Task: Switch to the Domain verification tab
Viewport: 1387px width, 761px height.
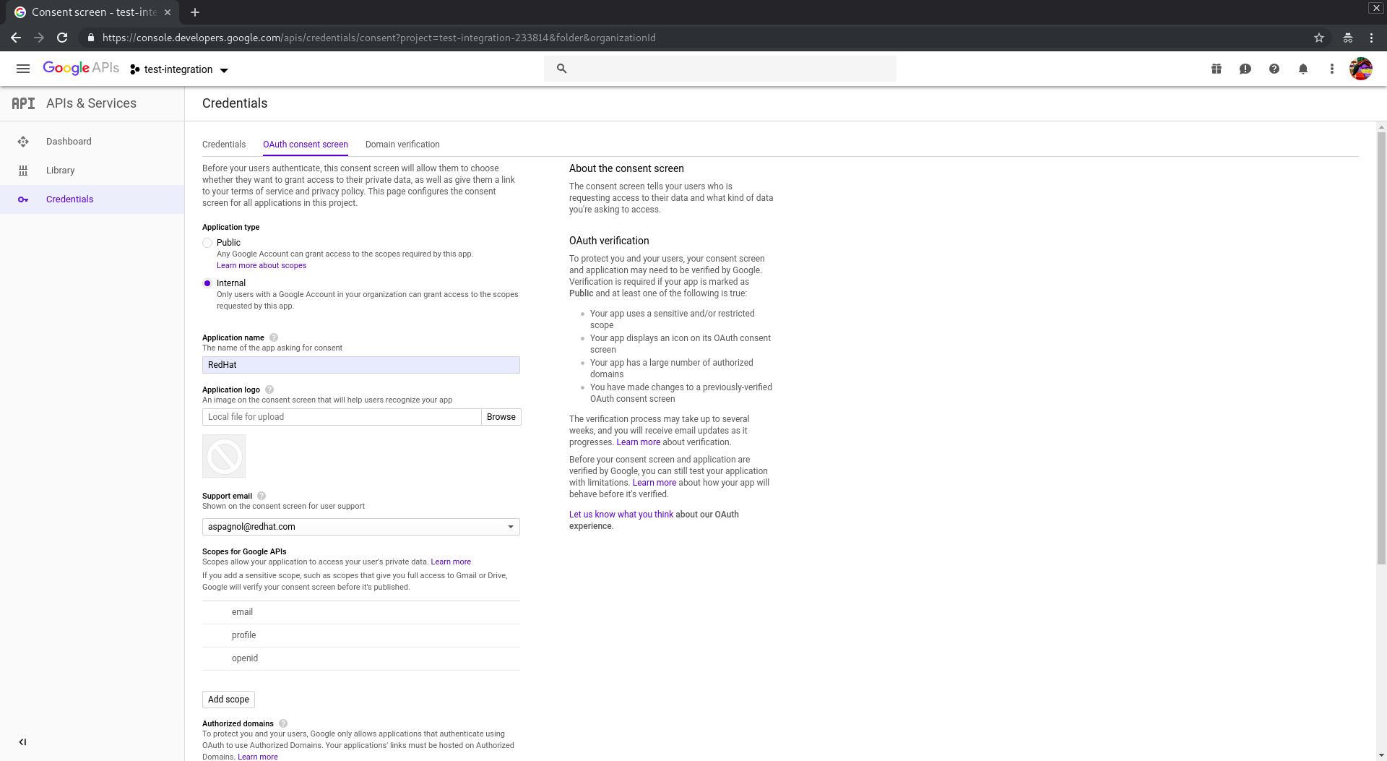Action: (x=402, y=145)
